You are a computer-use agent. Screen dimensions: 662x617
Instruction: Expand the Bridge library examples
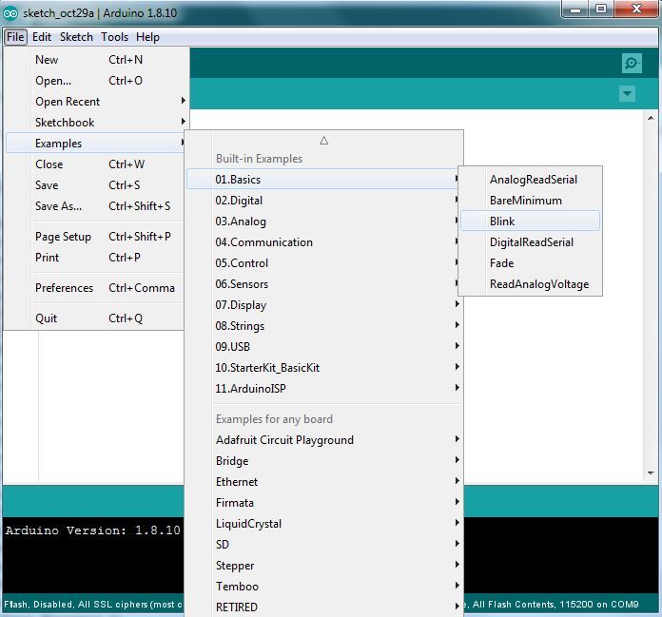pyautogui.click(x=323, y=461)
